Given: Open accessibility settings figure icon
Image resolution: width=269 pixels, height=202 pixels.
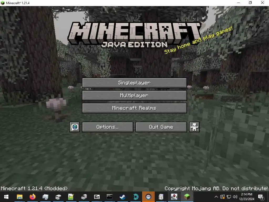Looking at the screenshot, I should click(x=194, y=127).
